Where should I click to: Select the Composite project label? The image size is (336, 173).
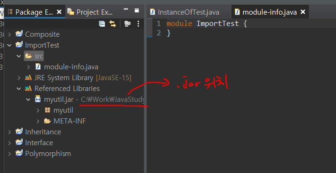click(43, 34)
